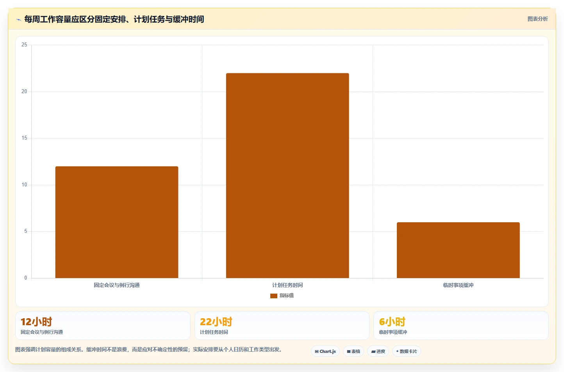Click the chart icon beside the card title
This screenshot has height=372, width=564.
18,19
